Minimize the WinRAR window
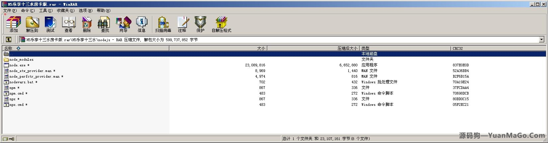This screenshot has height=143, width=548. 533,4
